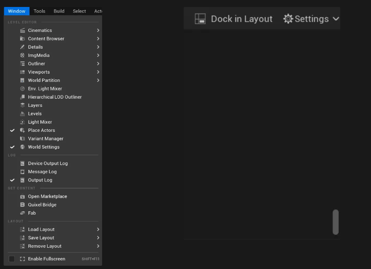Image resolution: width=371 pixels, height=269 pixels.
Task: Open the Settings dropdown chevron
Action: click(336, 19)
